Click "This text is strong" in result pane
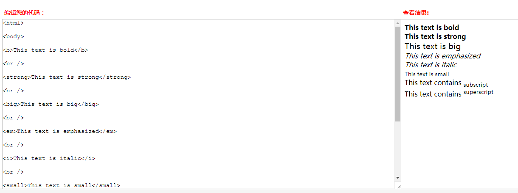This screenshot has width=518, height=193. tap(435, 36)
